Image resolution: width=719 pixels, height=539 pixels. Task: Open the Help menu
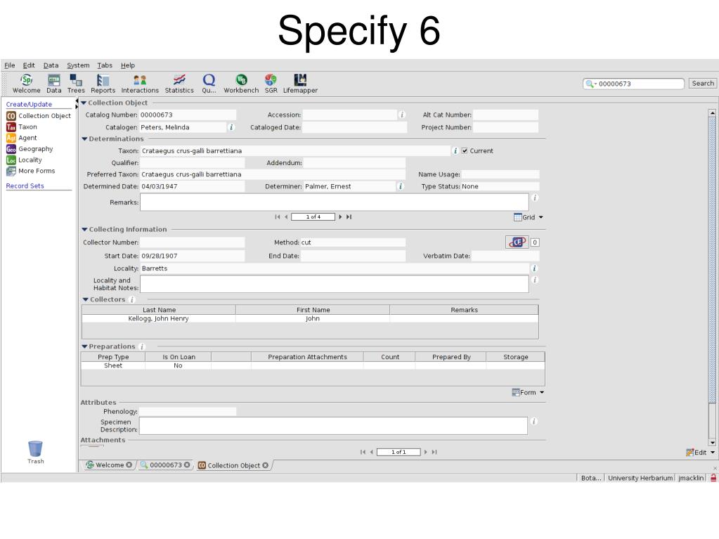127,65
